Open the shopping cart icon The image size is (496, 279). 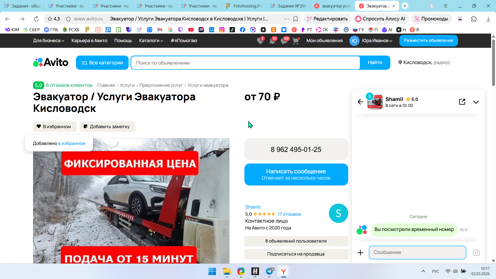[x=296, y=41]
